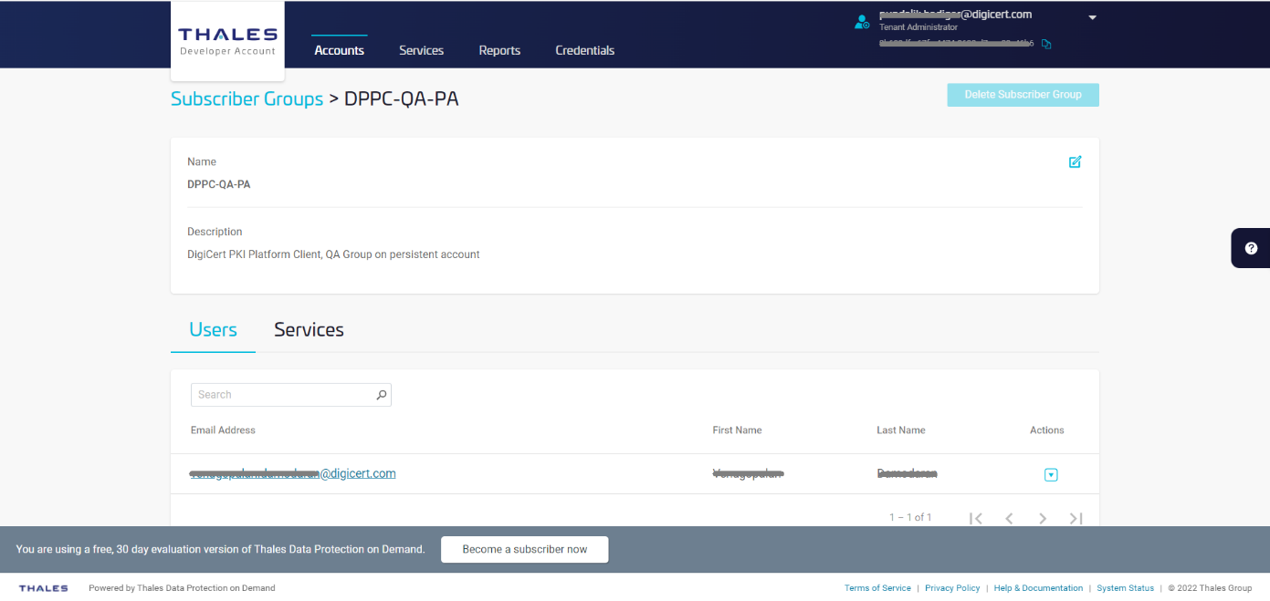Viewport: 1270px width, 601px height.
Task: Go to first page of users list
Action: click(975, 518)
